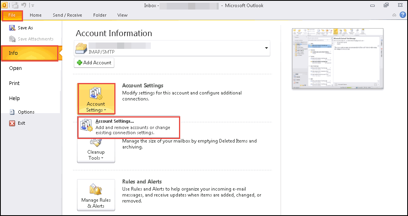
Task: Open Customize Quick Access Toolbar dropdown
Action: pyautogui.click(x=33, y=5)
